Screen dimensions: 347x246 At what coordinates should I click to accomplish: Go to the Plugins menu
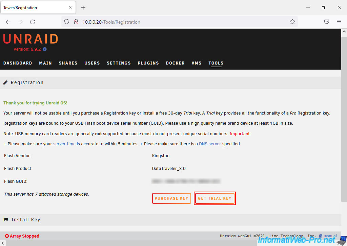pyautogui.click(x=148, y=63)
